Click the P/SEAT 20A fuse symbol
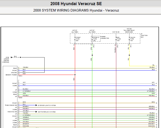161x128 pixels. 75,39
